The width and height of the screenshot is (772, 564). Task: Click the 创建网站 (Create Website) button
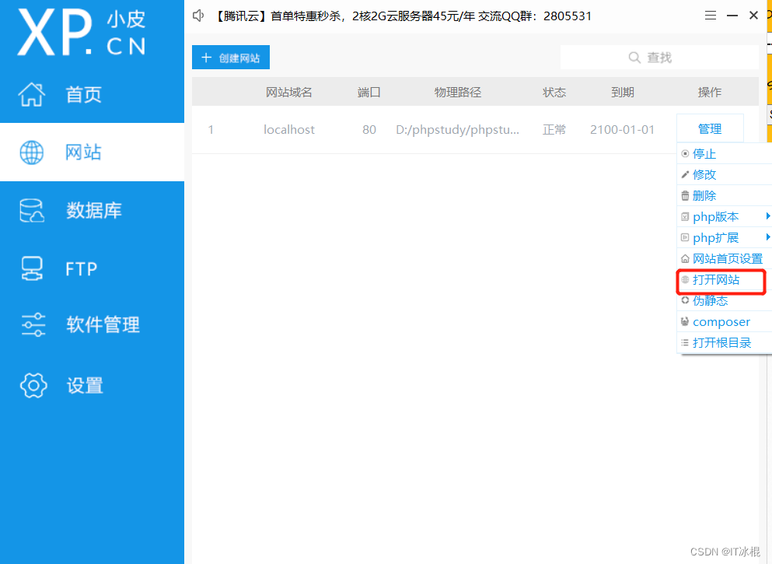coord(230,57)
